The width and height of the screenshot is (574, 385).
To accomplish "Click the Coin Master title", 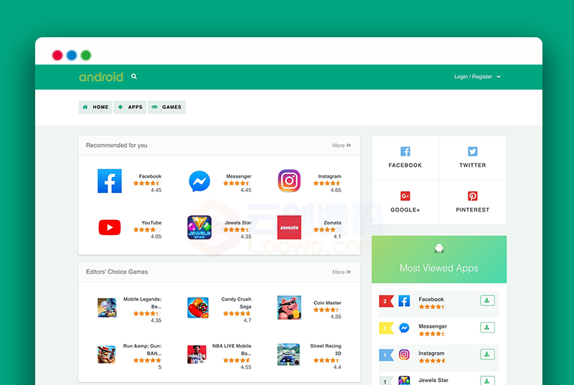I will pyautogui.click(x=327, y=303).
